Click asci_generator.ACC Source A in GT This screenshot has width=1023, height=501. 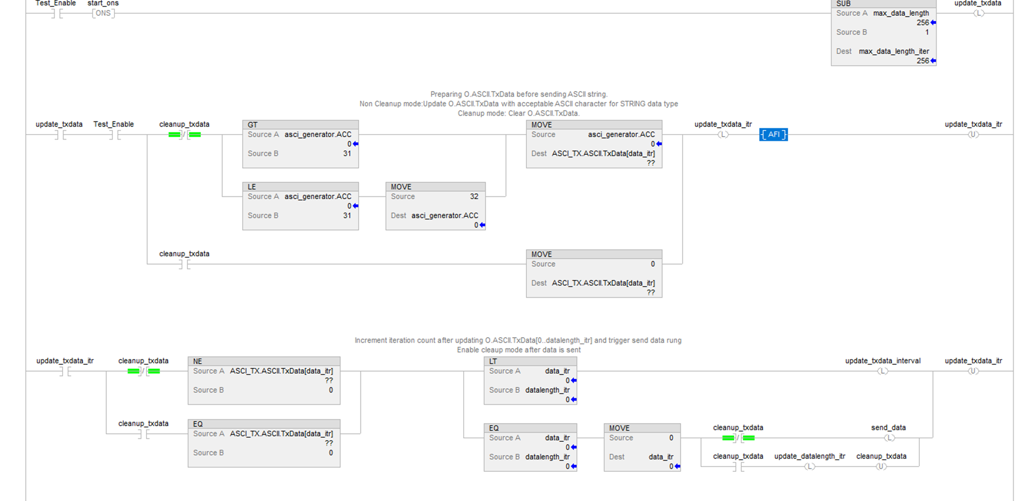coord(318,134)
